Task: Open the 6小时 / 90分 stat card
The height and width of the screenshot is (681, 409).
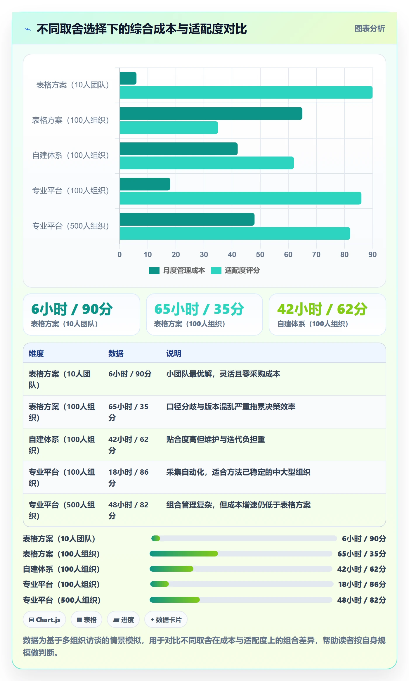Action: 82,314
